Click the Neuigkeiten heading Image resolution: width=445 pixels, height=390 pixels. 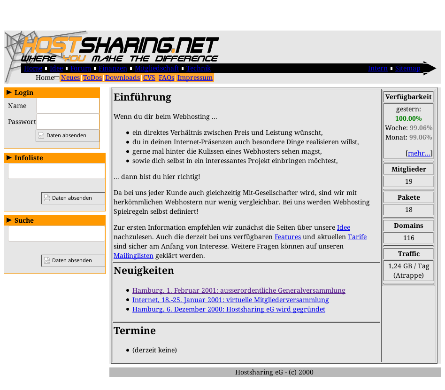144,271
